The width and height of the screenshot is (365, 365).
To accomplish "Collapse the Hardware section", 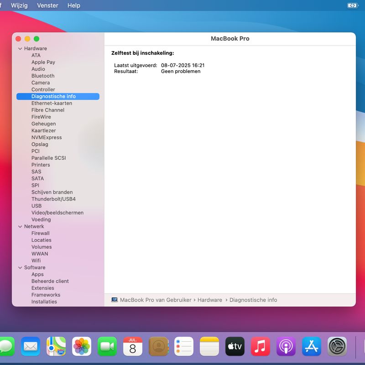I will 20,49.
